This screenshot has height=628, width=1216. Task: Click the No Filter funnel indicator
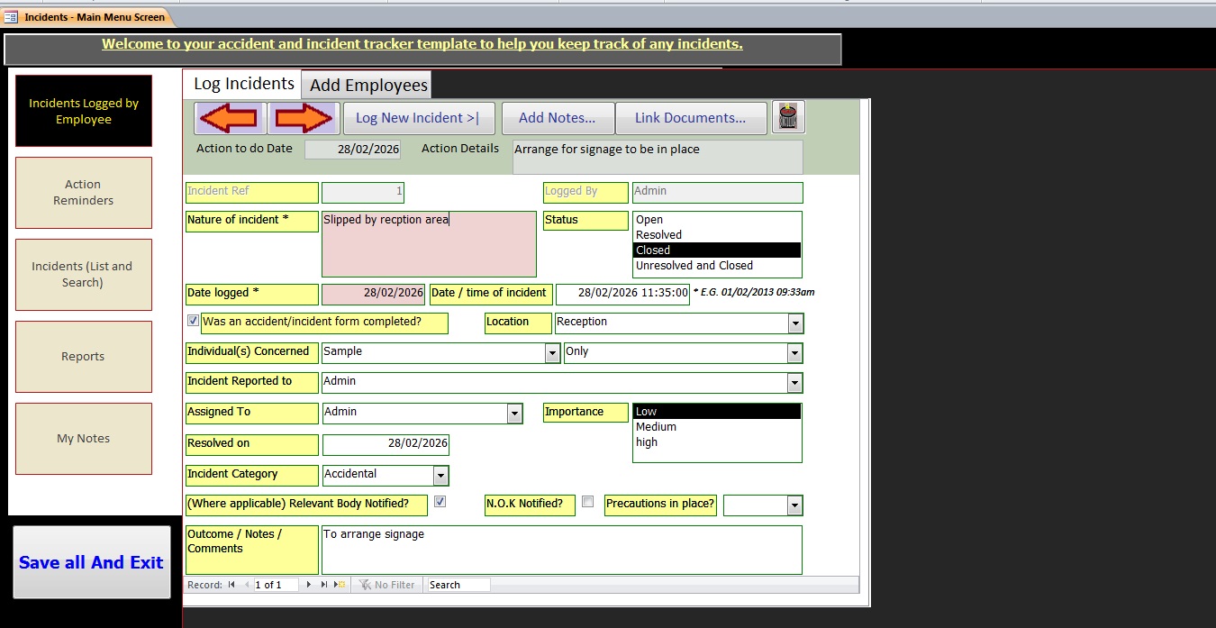point(386,585)
